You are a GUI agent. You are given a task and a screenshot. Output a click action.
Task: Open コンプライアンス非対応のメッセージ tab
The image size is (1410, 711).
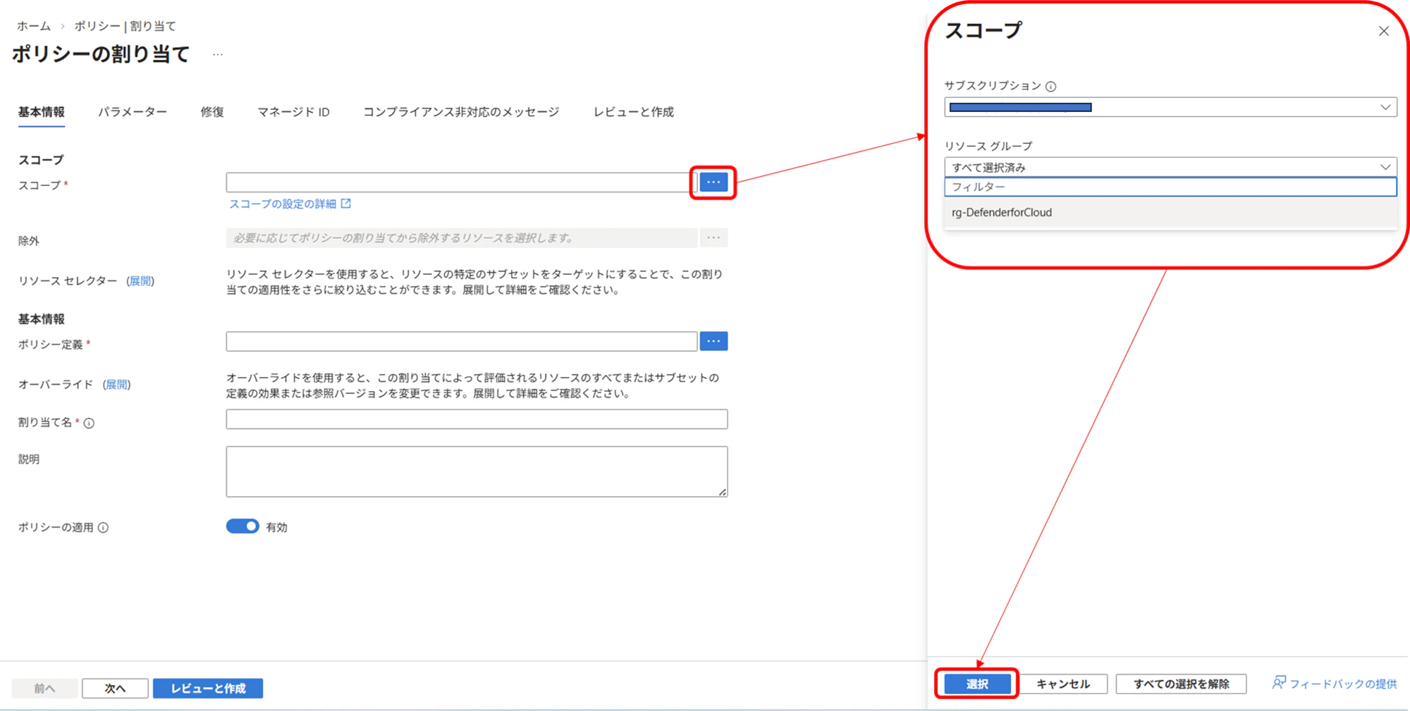(461, 112)
